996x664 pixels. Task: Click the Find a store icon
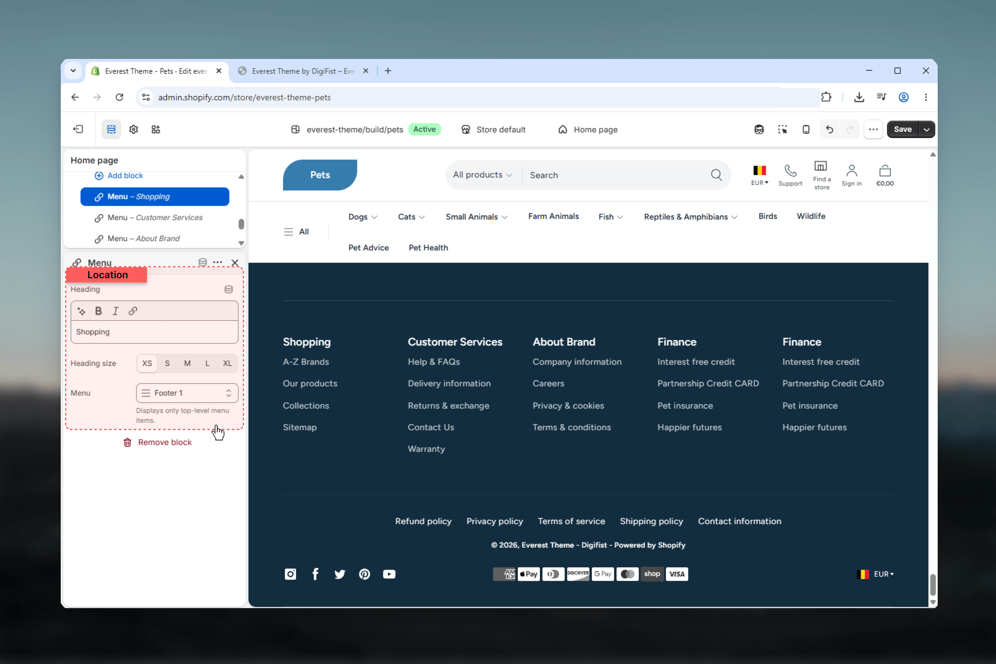tap(821, 166)
